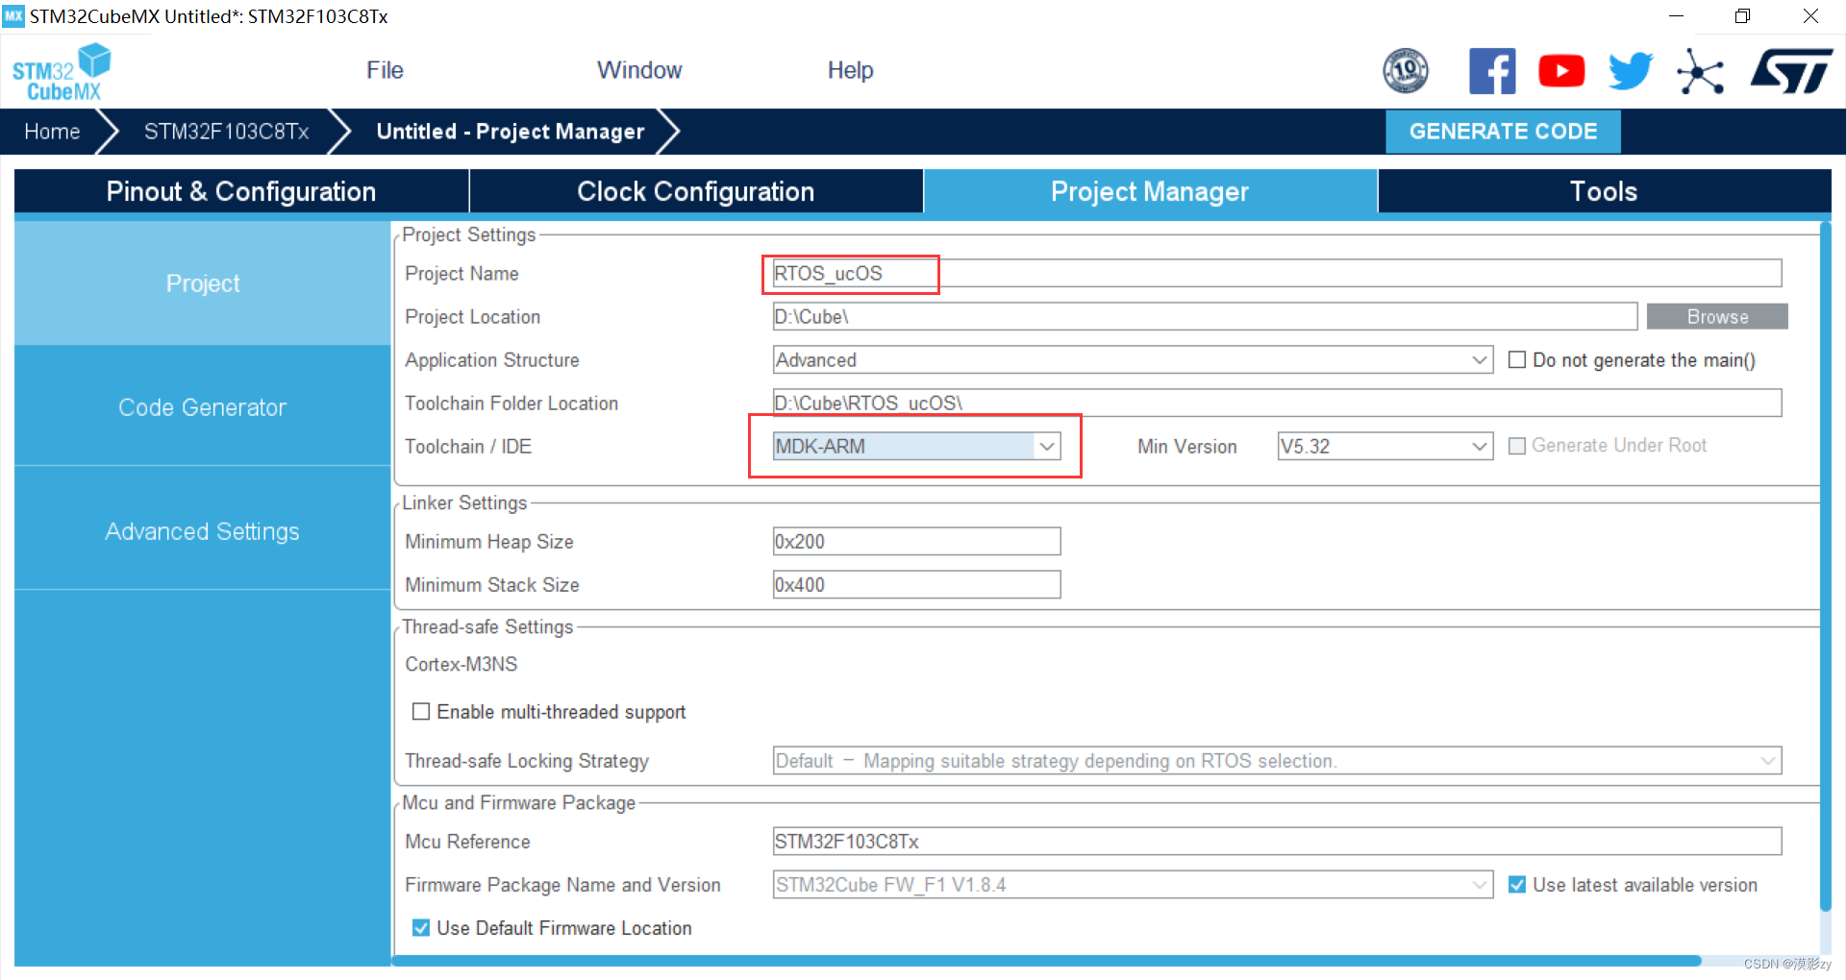Uncheck Use latest available version
The height and width of the screenshot is (980, 1846).
click(1517, 885)
